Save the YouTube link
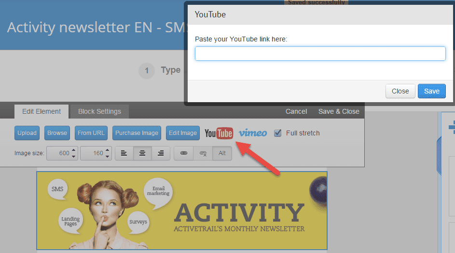Screen dimensions: 455x253 tap(432, 91)
